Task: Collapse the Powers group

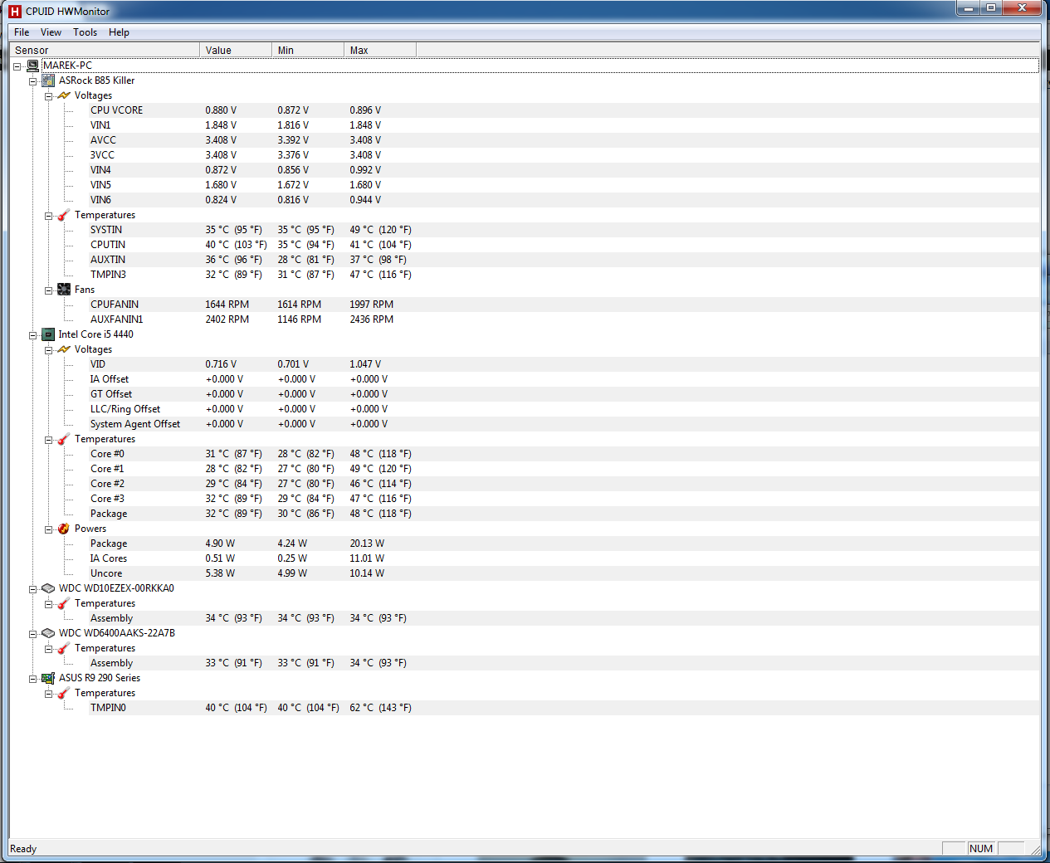Action: (x=48, y=529)
